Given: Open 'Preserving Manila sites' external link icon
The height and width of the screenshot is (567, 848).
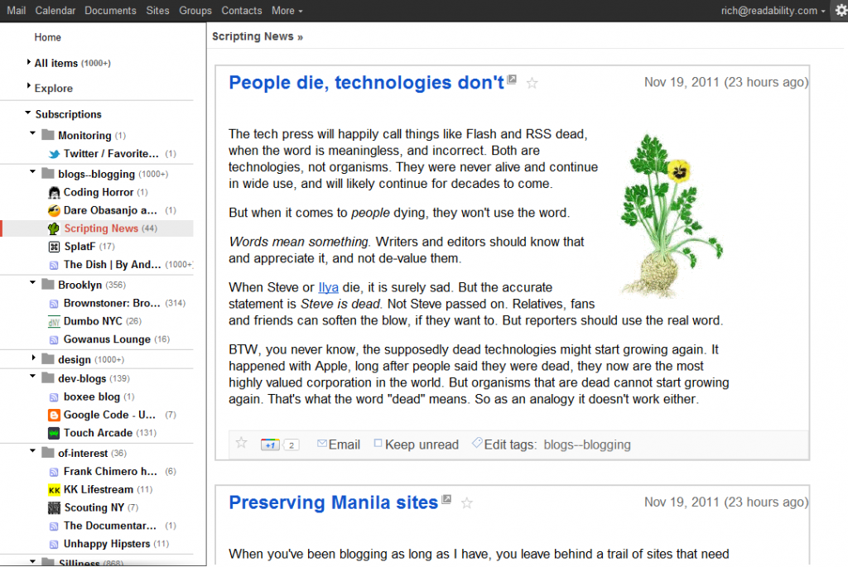Looking at the screenshot, I should pyautogui.click(x=446, y=499).
